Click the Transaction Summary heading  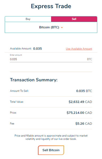click(34, 80)
